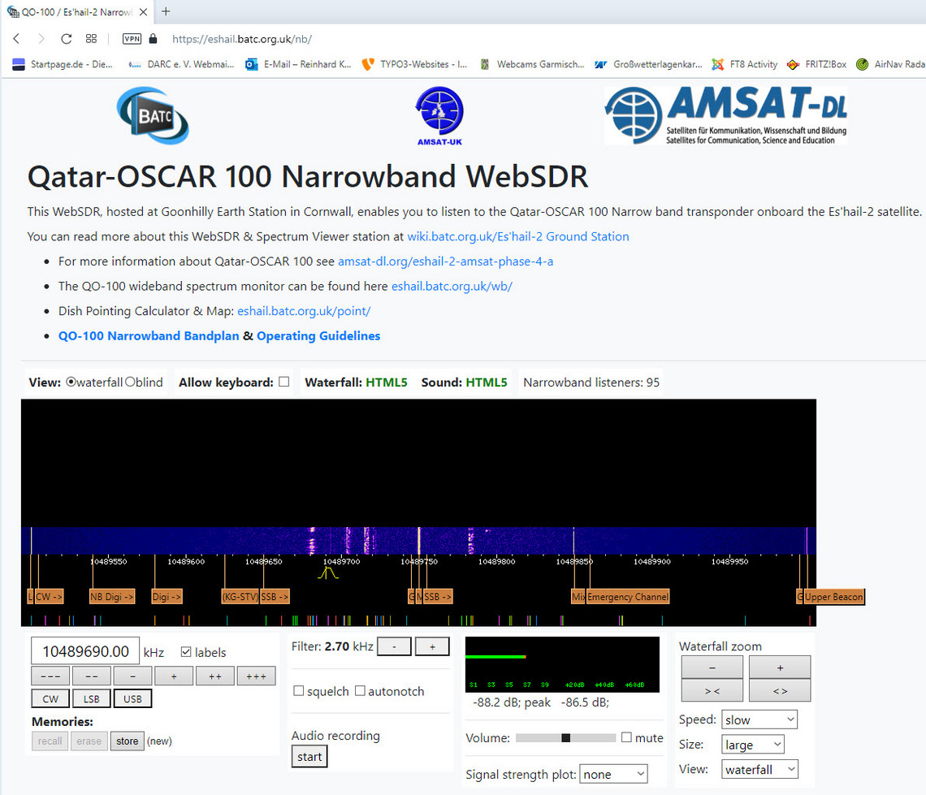Tick the mute checkbox
Image resolution: width=926 pixels, height=795 pixels.
[626, 737]
